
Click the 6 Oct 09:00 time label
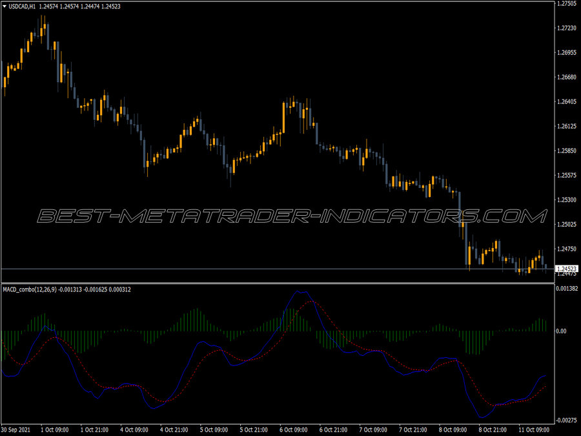pos(294,430)
